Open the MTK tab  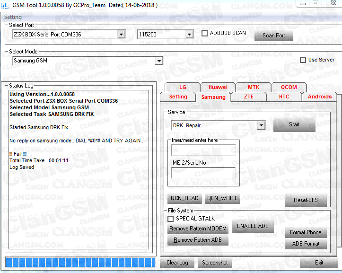[x=254, y=87]
